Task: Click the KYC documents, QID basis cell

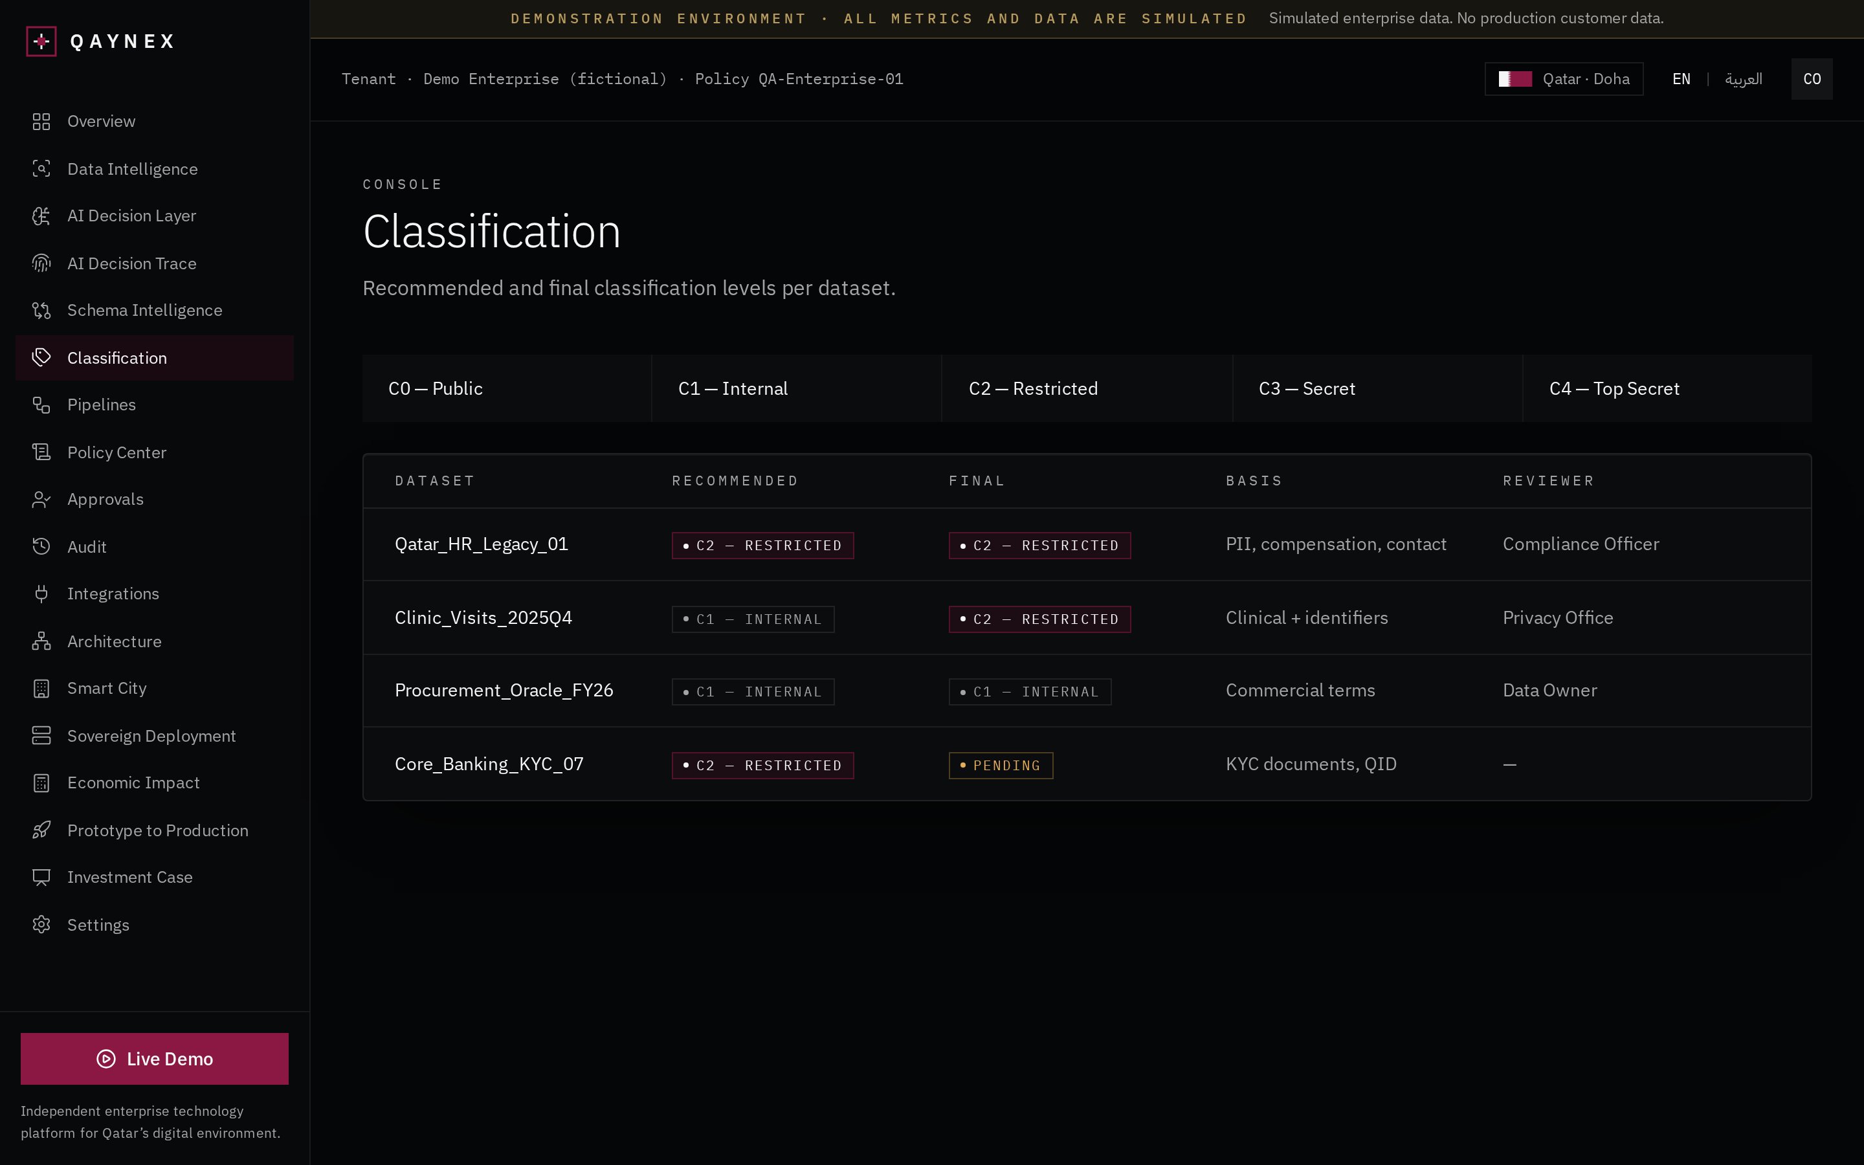Action: click(1311, 764)
